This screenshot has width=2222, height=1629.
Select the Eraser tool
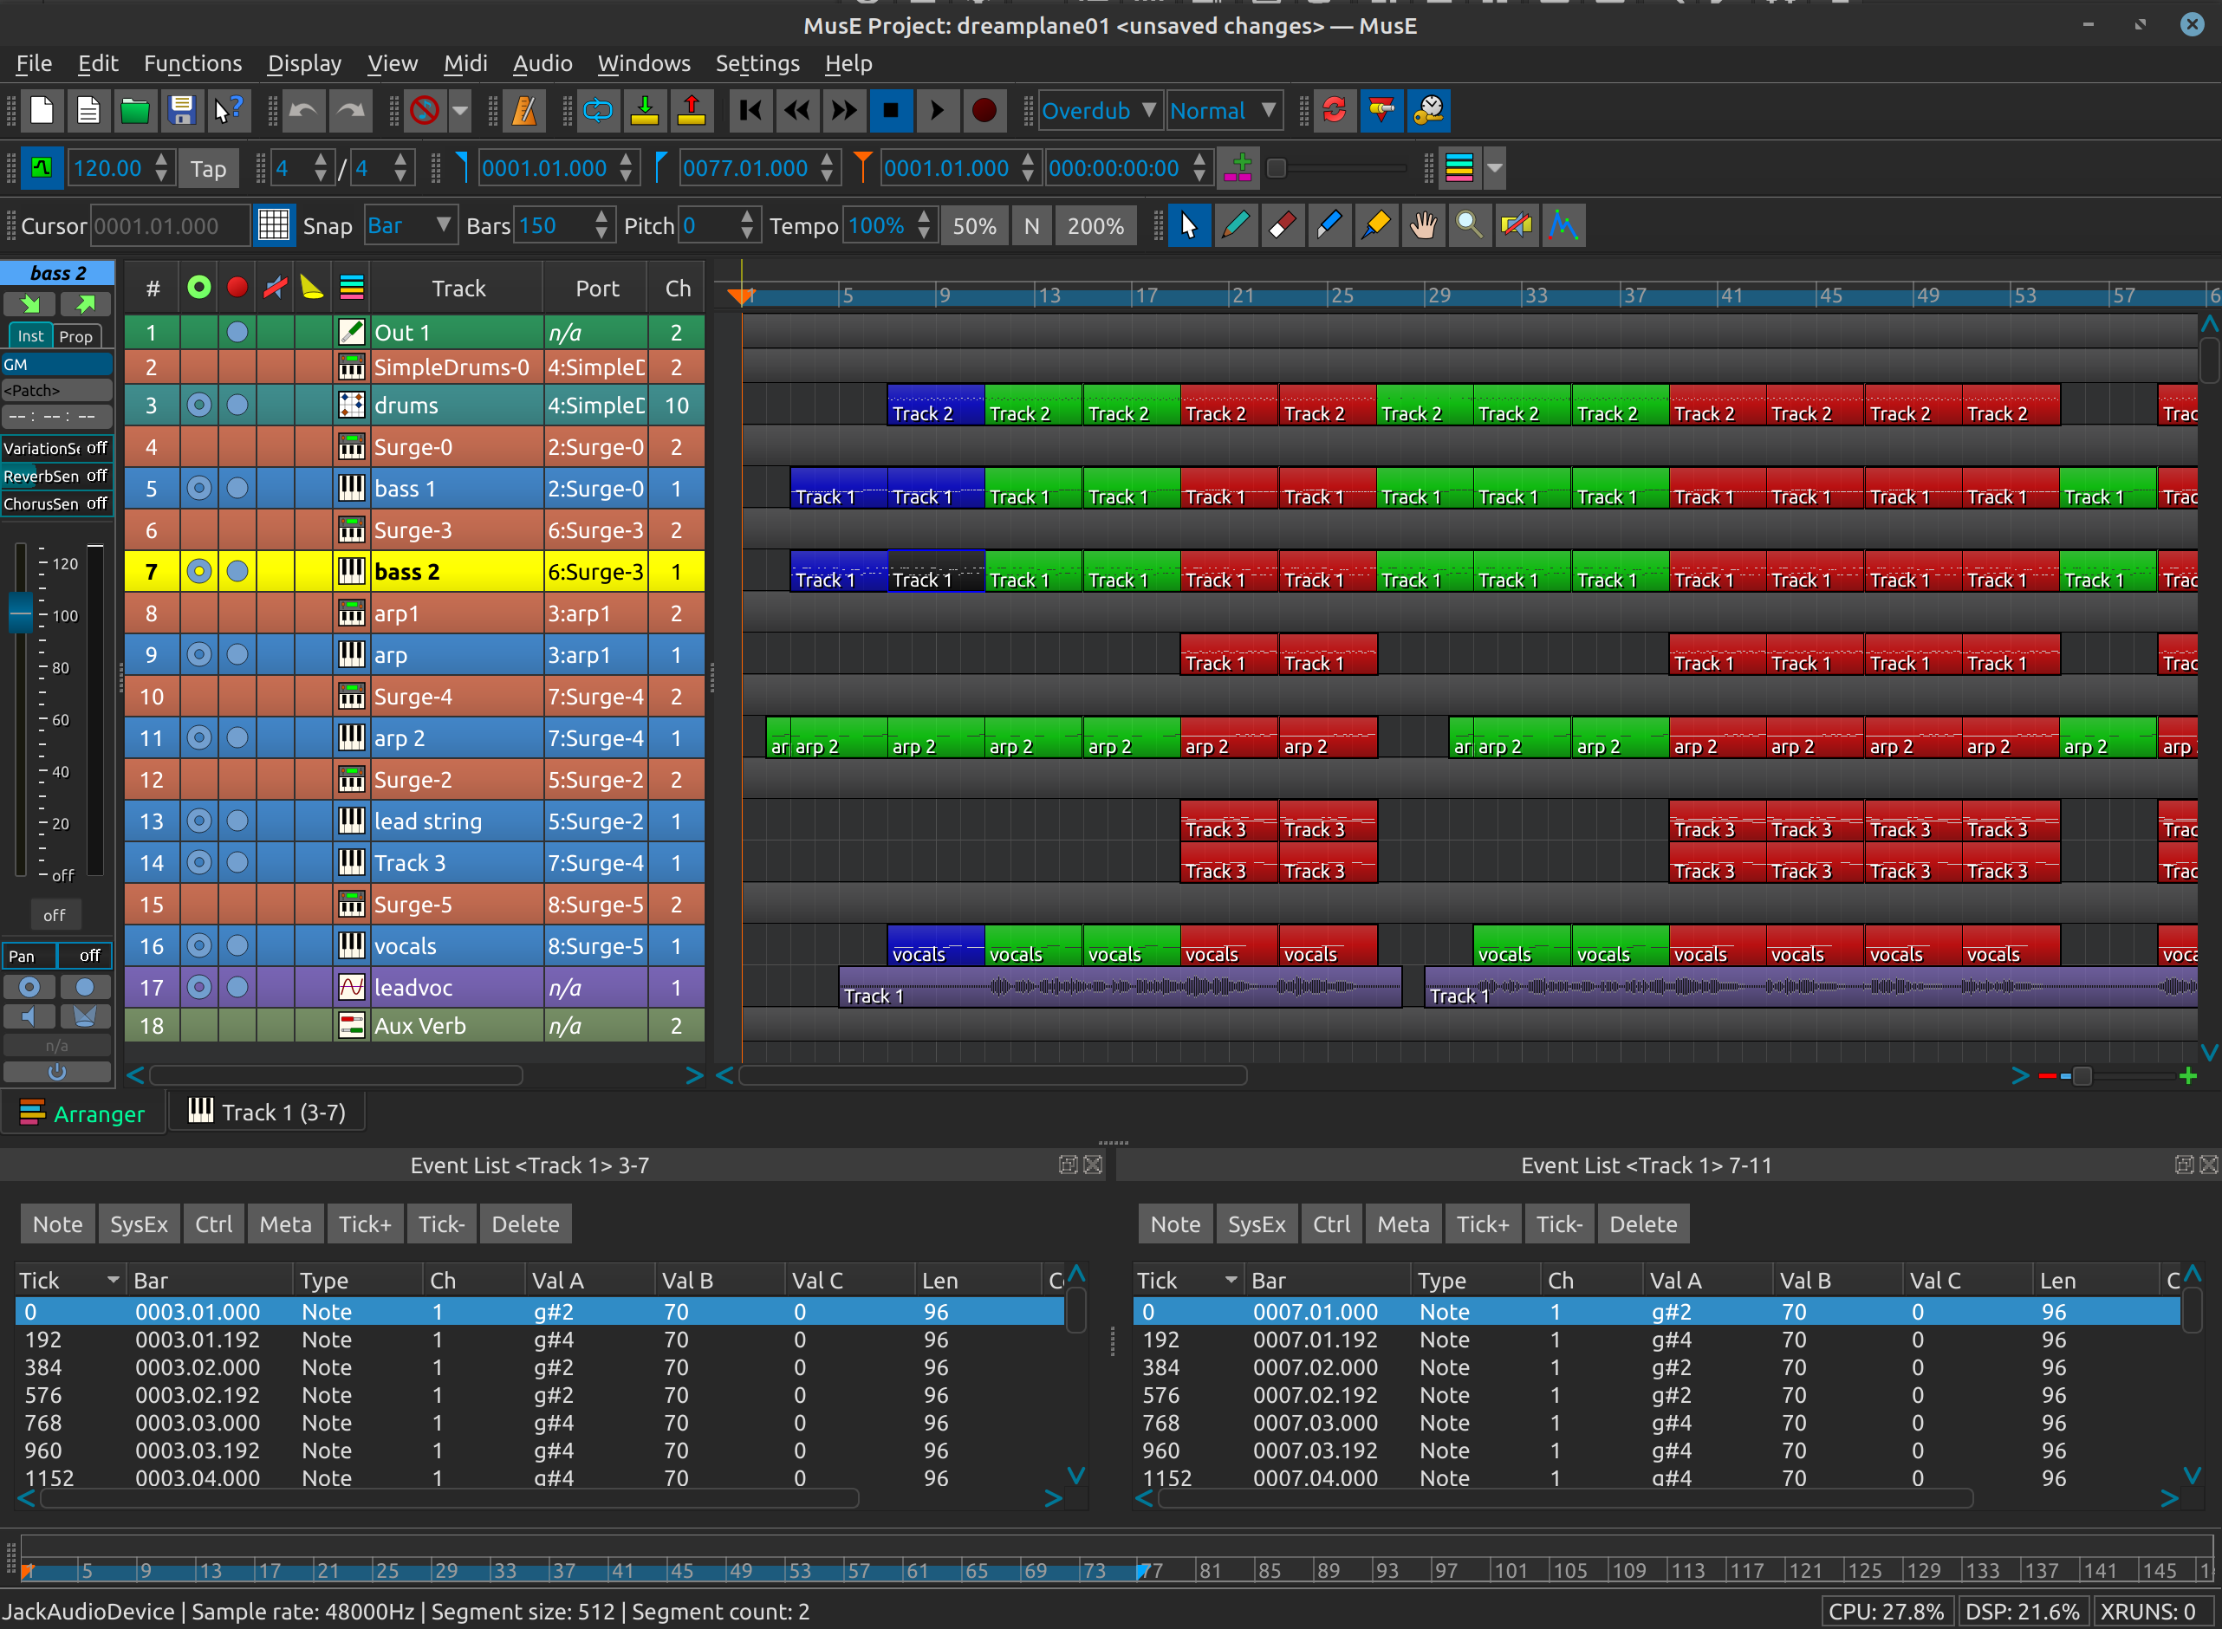[1282, 226]
